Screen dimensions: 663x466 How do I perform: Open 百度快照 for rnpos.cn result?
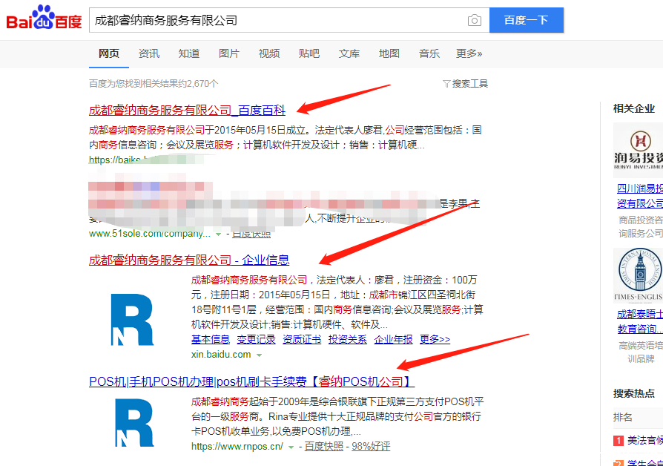pyautogui.click(x=323, y=446)
